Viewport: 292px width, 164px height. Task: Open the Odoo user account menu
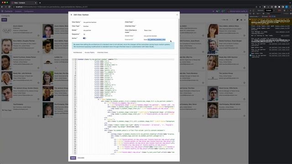tap(238, 11)
